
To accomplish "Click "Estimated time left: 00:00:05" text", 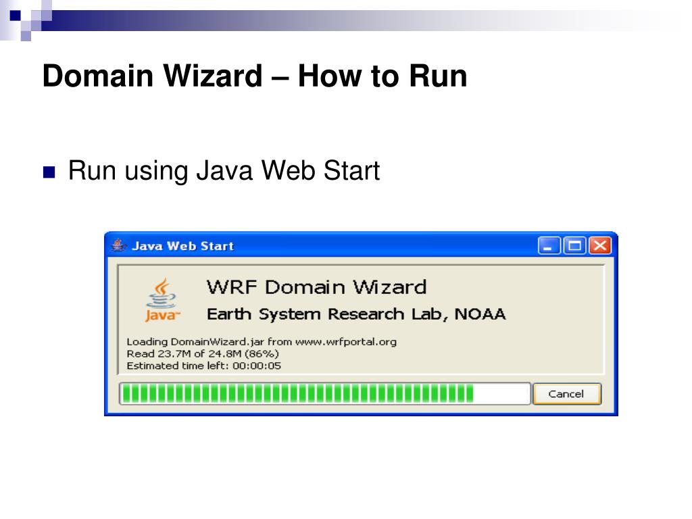I will coord(203,366).
